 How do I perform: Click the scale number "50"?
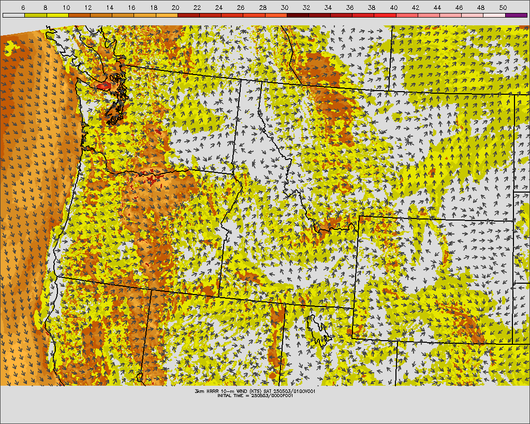(x=503, y=8)
